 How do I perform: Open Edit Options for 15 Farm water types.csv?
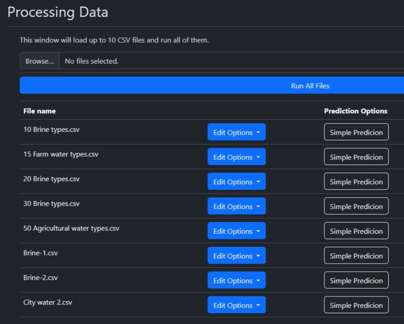click(x=237, y=157)
